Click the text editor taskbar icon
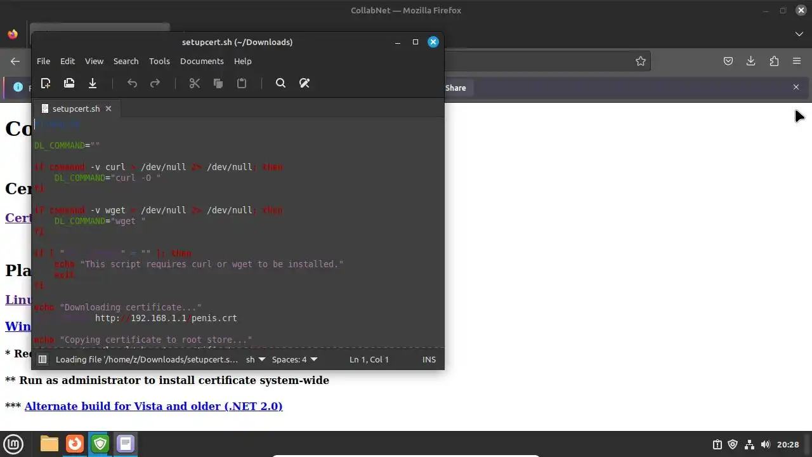812x457 pixels. [x=126, y=444]
